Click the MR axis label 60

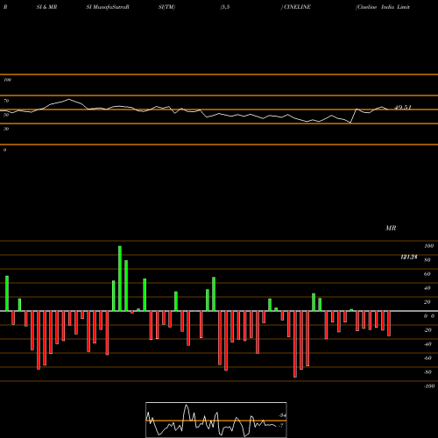427,274
